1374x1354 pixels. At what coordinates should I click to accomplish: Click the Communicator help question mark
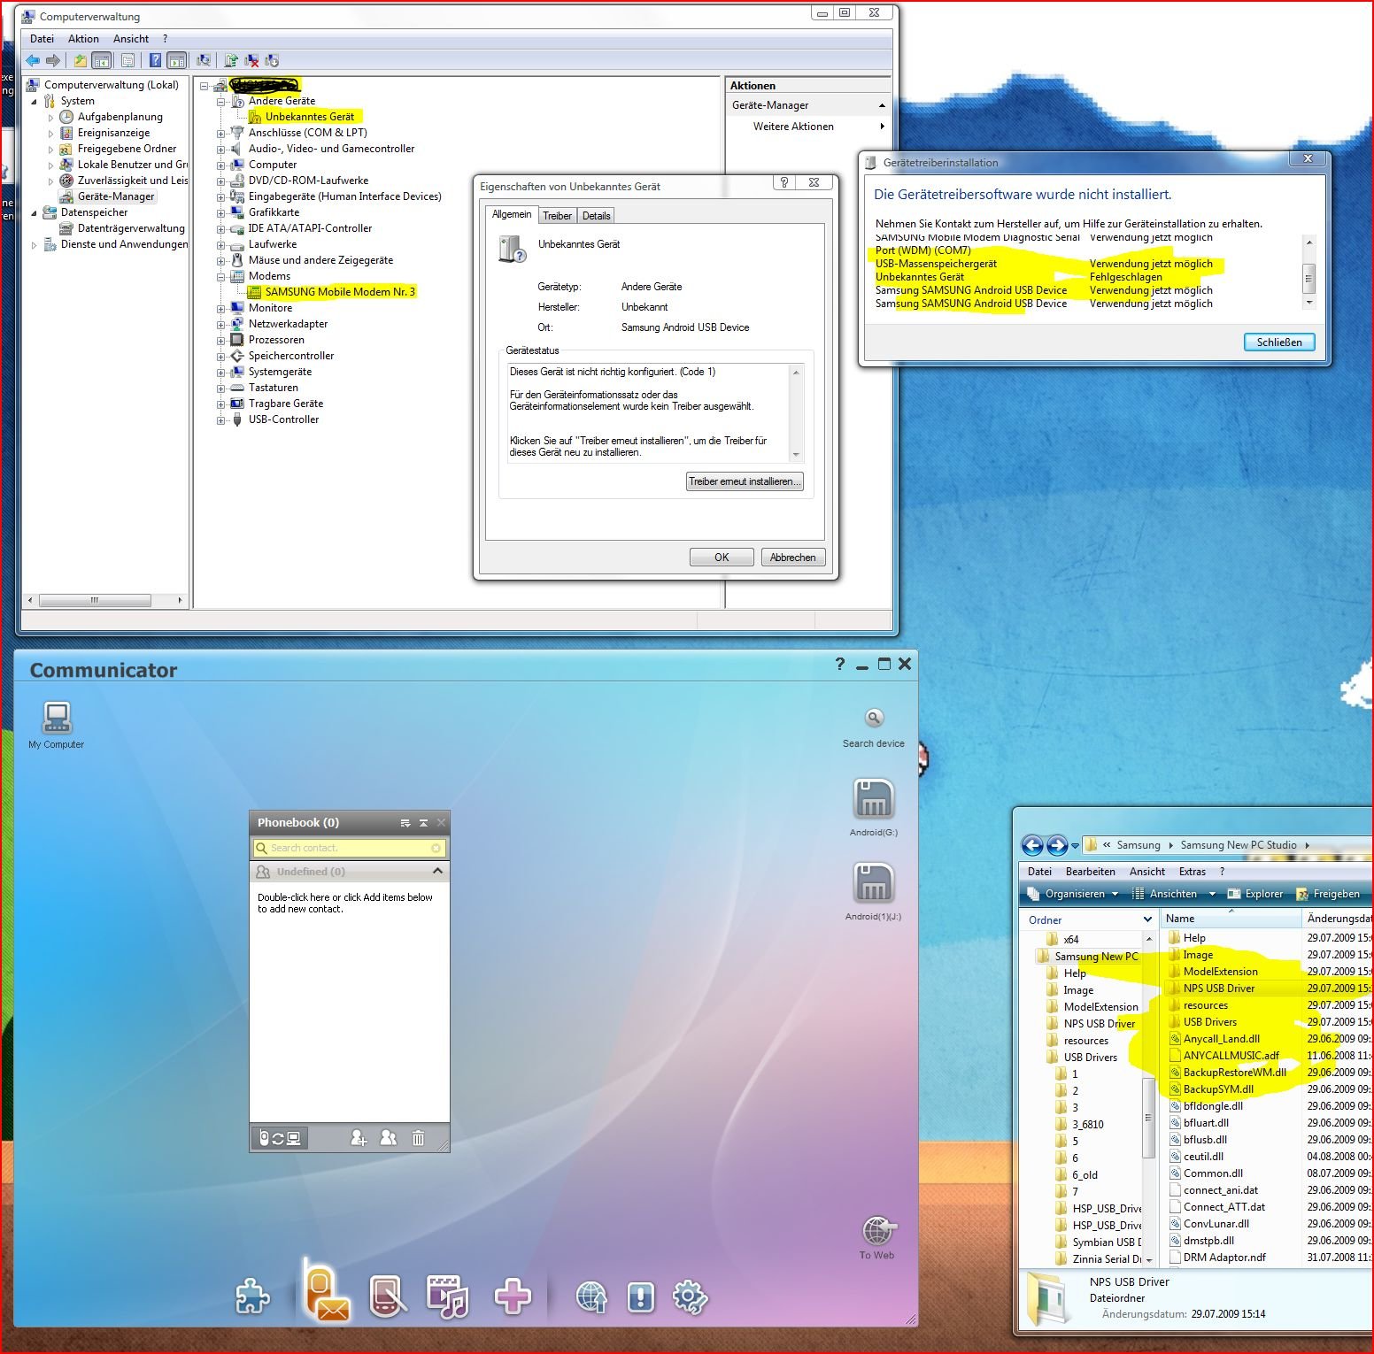pos(839,664)
